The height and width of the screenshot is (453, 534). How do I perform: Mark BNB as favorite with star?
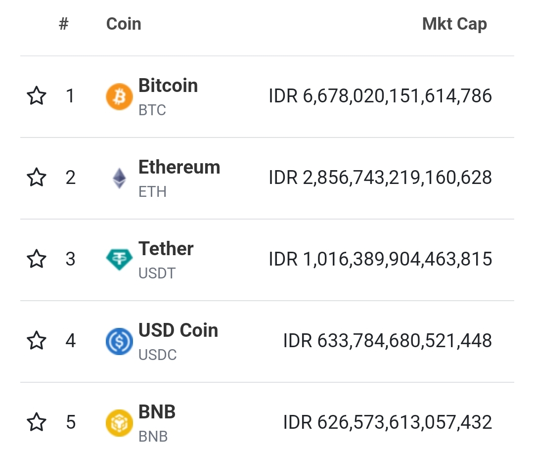pyautogui.click(x=36, y=422)
